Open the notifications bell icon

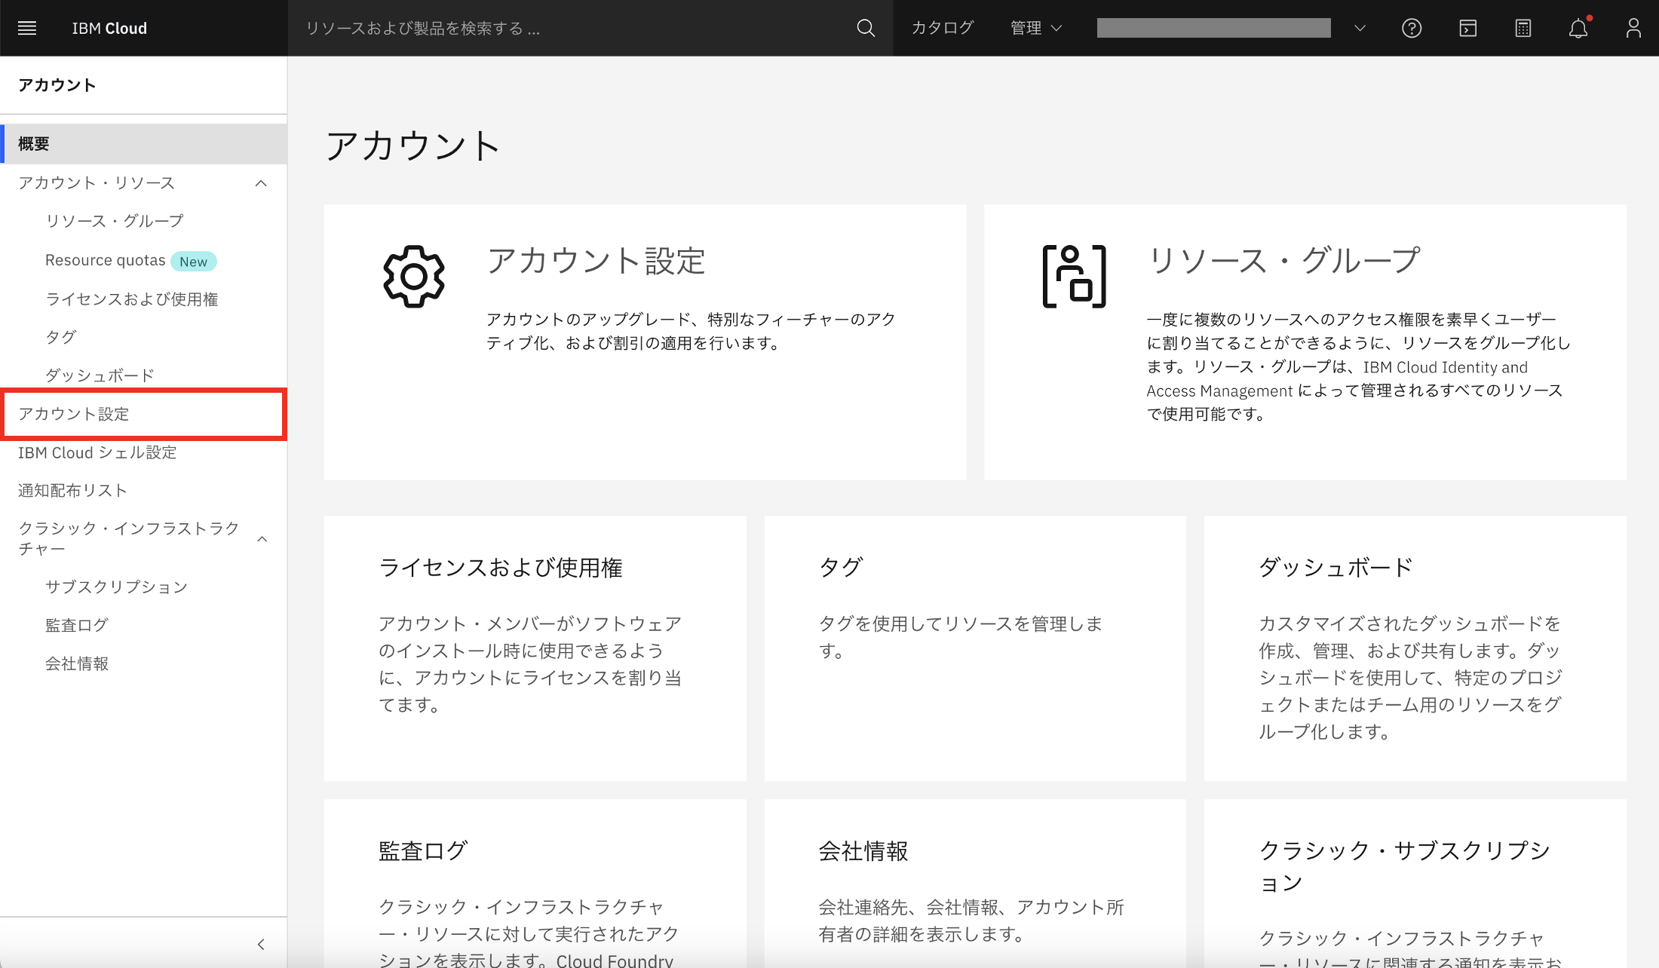pyautogui.click(x=1578, y=28)
